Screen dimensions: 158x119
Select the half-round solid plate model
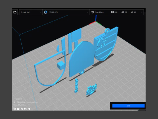pos(82,59)
